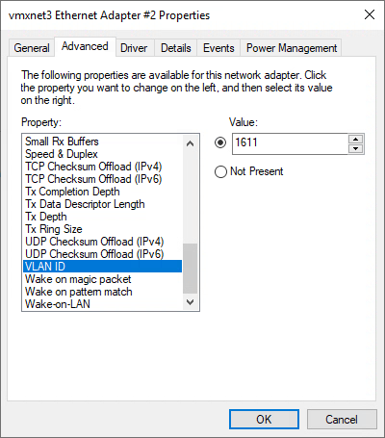Select Speed & Duplex property
Image resolution: width=385 pixels, height=438 pixels.
tap(62, 154)
